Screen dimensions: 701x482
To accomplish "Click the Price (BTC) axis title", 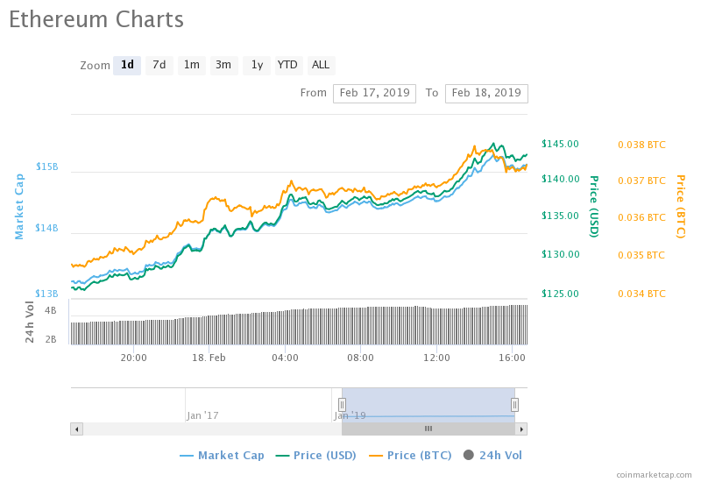I will click(x=680, y=207).
